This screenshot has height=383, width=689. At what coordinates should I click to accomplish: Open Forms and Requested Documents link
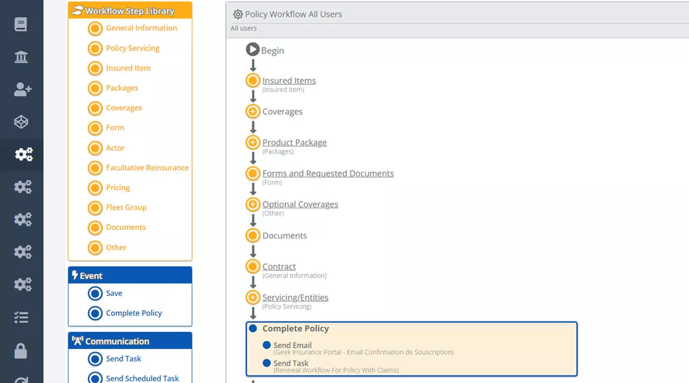[x=328, y=173]
